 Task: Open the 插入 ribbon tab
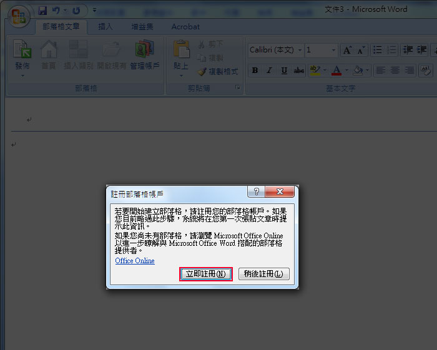(x=106, y=27)
